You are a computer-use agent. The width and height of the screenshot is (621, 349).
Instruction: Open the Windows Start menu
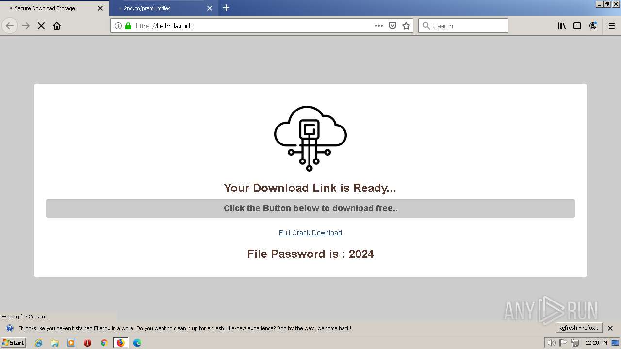tap(13, 343)
